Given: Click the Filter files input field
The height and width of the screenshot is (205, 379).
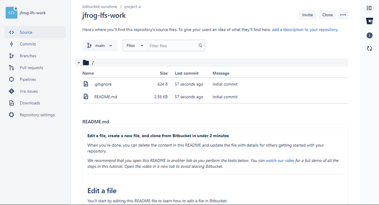Looking at the screenshot, I should coord(172,45).
